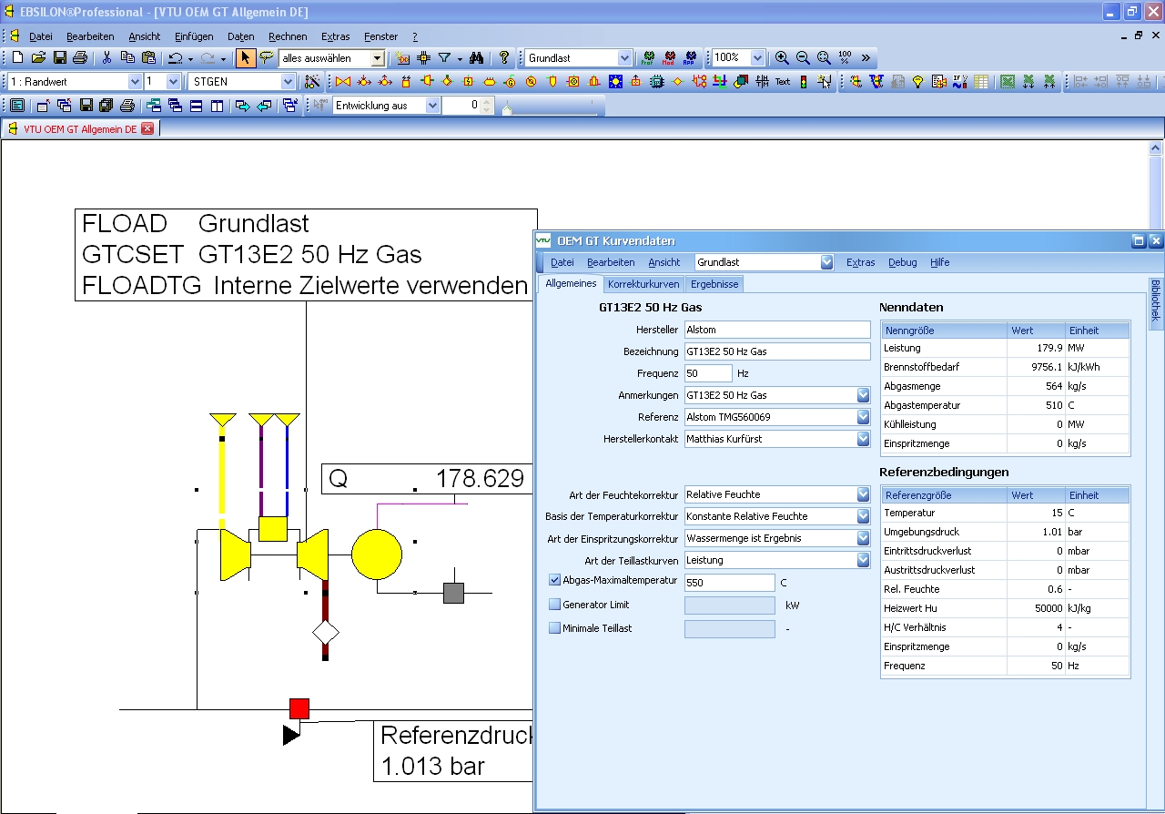Click the slider handle next to the stepper
This screenshot has width=1165, height=814.
point(506,109)
